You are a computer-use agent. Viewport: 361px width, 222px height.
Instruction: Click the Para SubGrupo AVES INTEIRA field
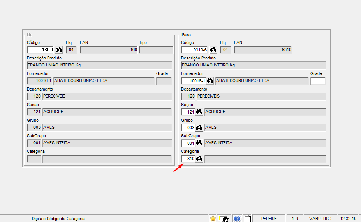click(x=265, y=143)
